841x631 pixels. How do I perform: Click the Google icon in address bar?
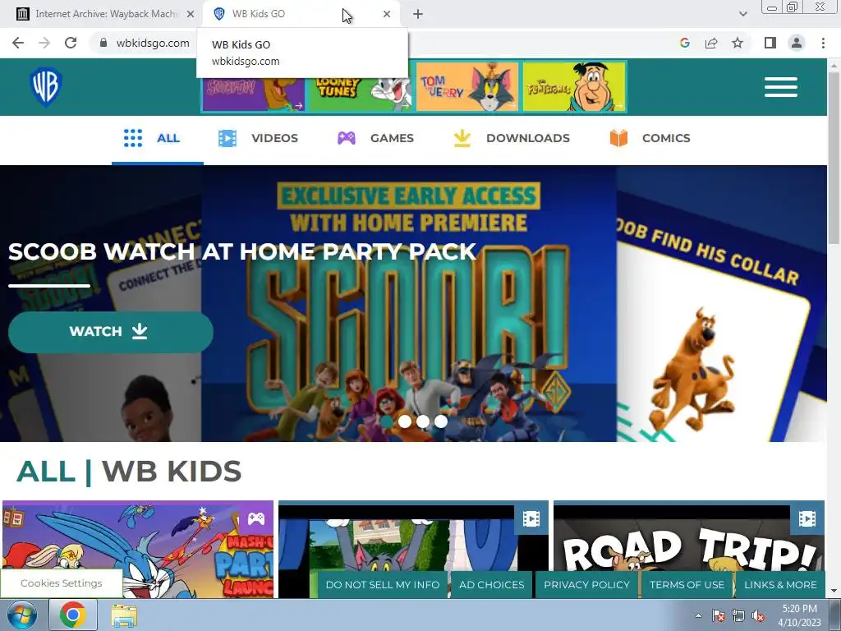click(684, 43)
